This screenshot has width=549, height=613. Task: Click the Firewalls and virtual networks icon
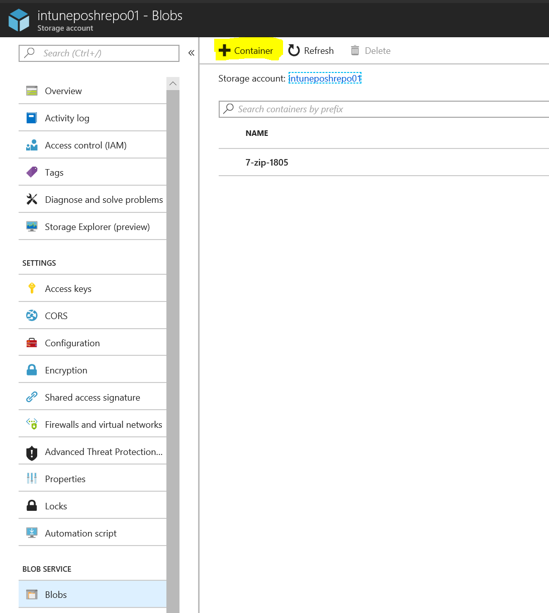tap(32, 424)
